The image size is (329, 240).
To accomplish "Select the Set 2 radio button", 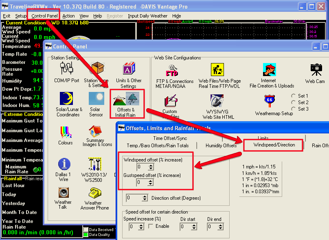I will 293,102.
